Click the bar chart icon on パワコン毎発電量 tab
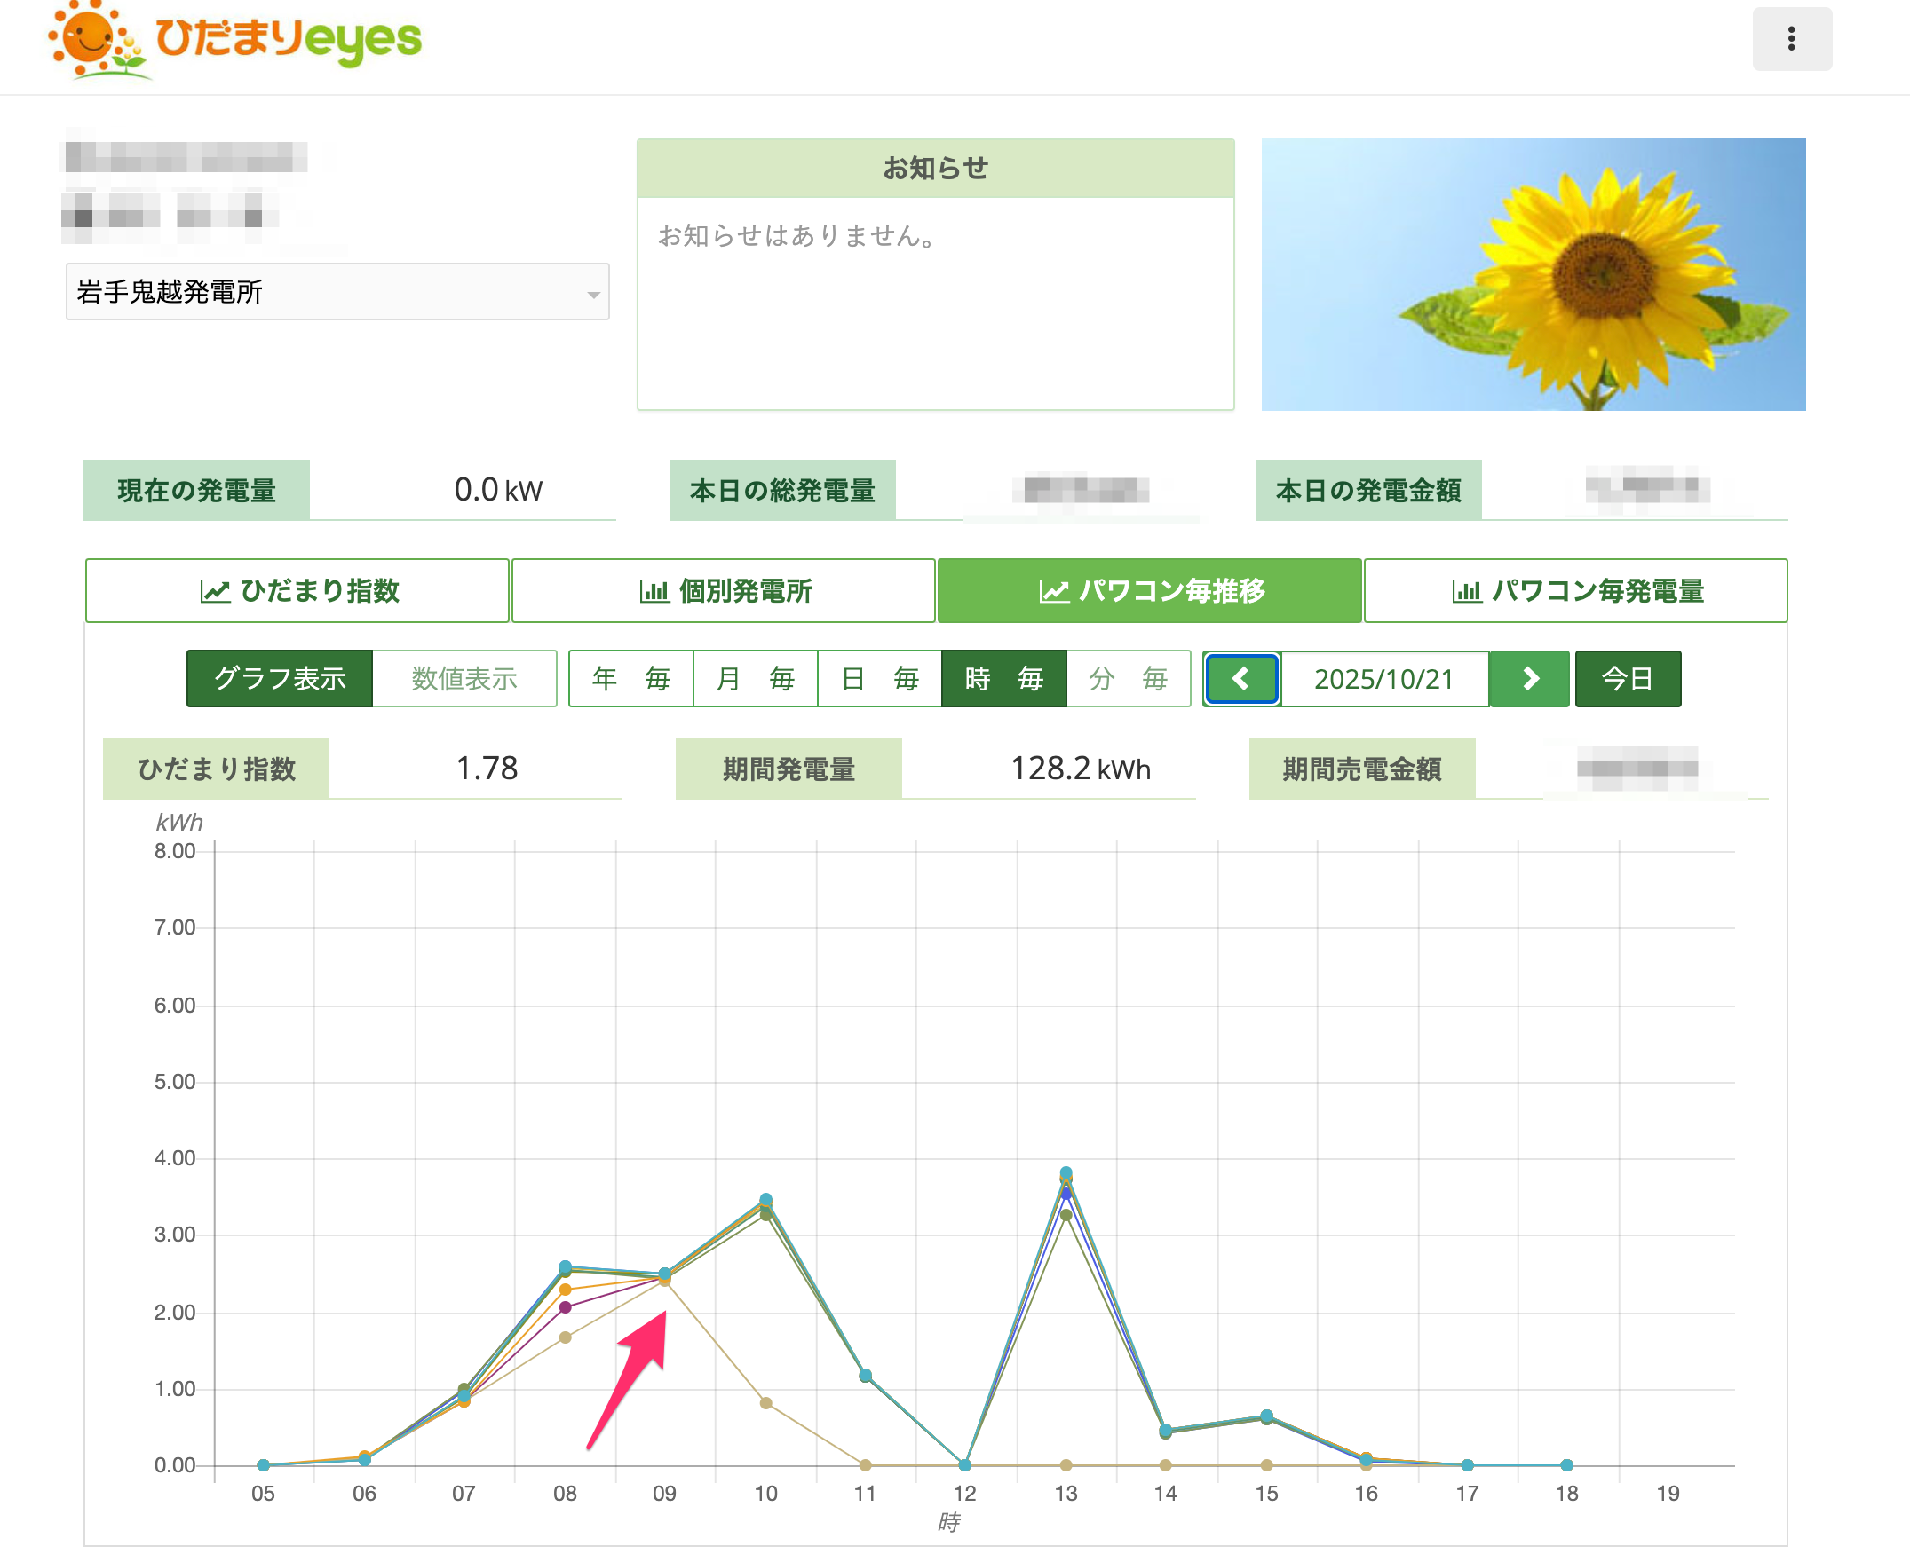The image size is (1910, 1562). pyautogui.click(x=1465, y=591)
